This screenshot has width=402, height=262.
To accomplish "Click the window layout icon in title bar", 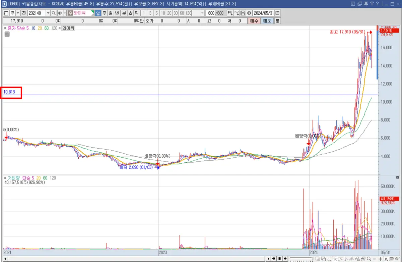I will [353, 4].
